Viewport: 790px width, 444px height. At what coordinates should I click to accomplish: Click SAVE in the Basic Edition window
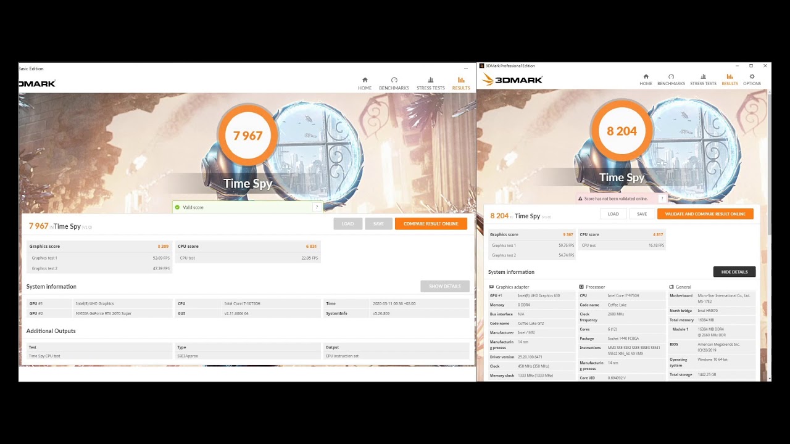point(378,224)
